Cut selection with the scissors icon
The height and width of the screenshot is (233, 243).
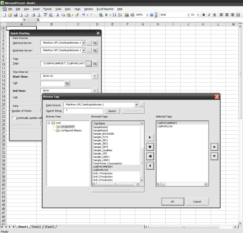[58, 15]
